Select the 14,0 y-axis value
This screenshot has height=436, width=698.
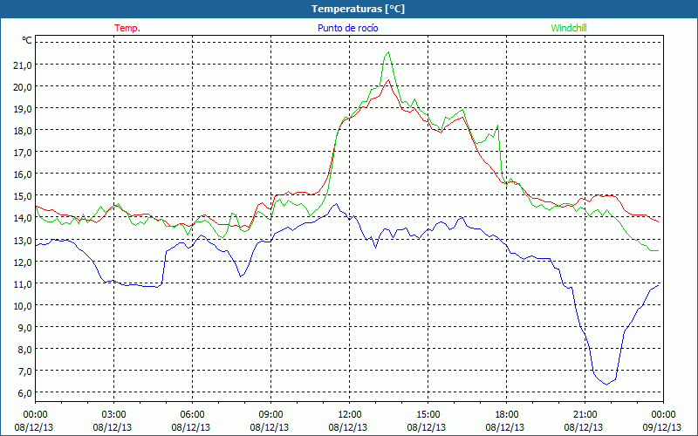tap(23, 218)
